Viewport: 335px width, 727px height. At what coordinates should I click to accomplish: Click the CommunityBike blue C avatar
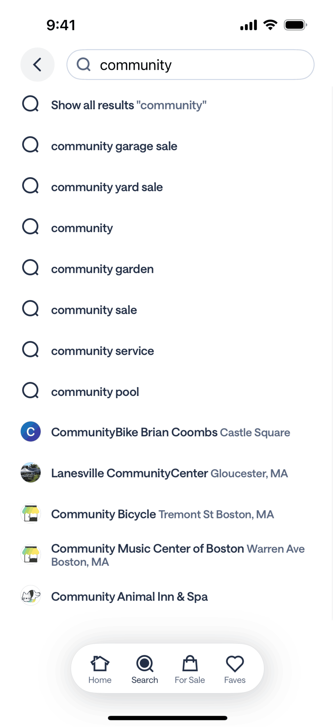pos(31,431)
